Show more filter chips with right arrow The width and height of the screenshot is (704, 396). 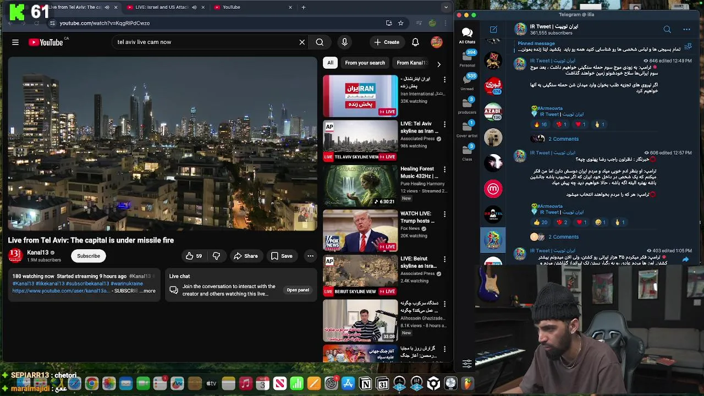pos(438,64)
